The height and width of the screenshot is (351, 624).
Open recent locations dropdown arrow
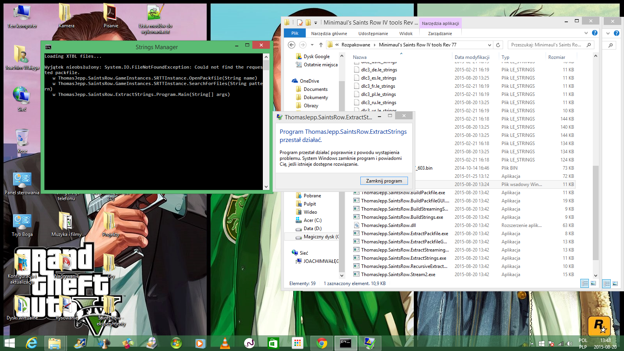312,45
